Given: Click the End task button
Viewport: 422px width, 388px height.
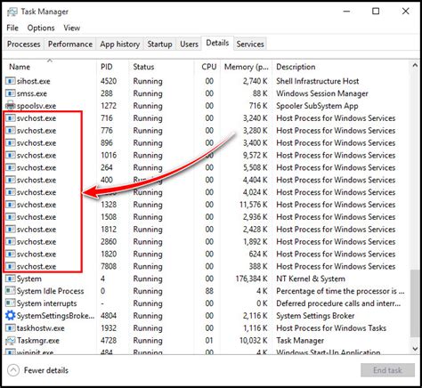Looking at the screenshot, I should (x=387, y=370).
